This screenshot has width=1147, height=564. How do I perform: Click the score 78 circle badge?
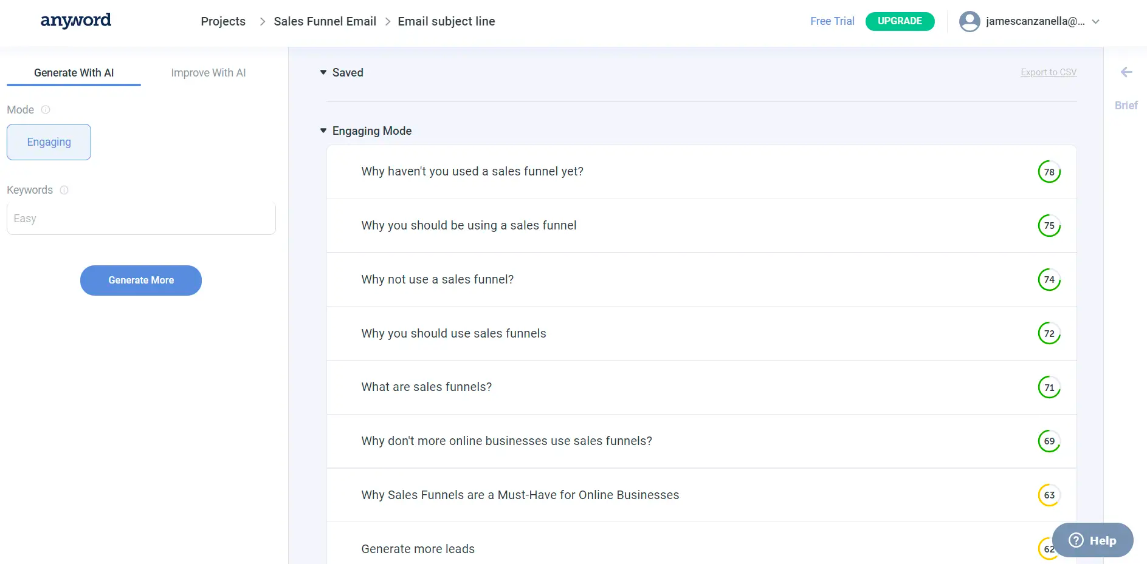[1049, 172]
